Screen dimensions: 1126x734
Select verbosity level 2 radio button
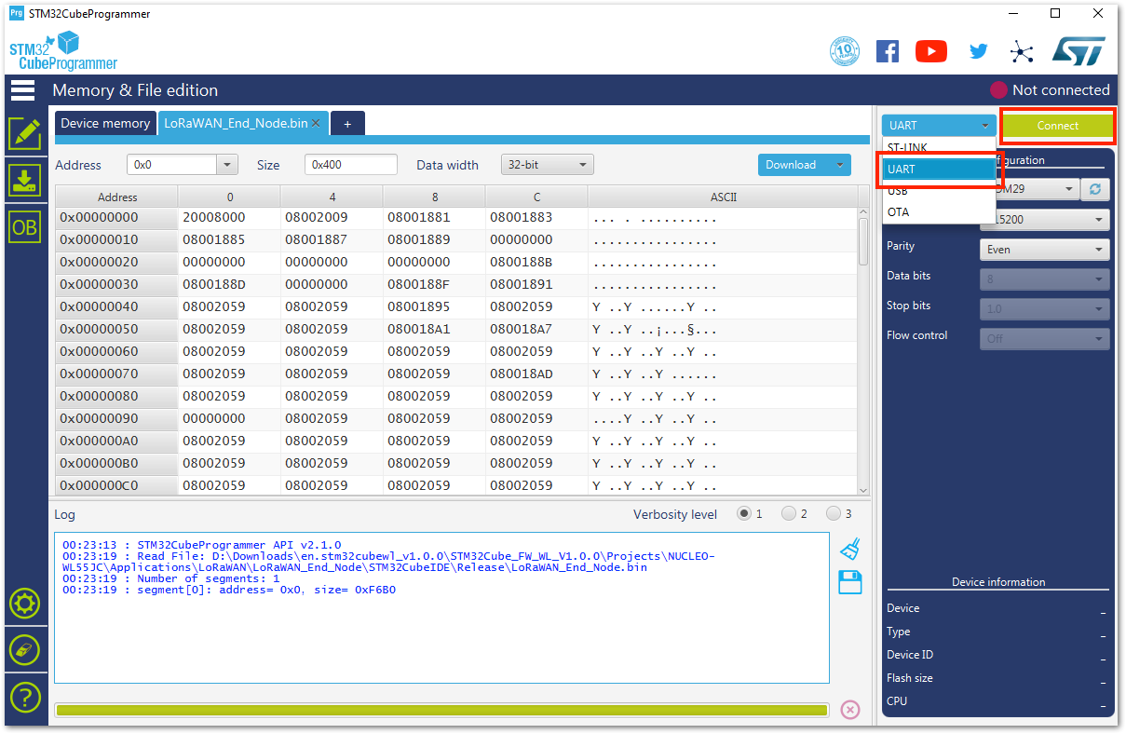788,513
